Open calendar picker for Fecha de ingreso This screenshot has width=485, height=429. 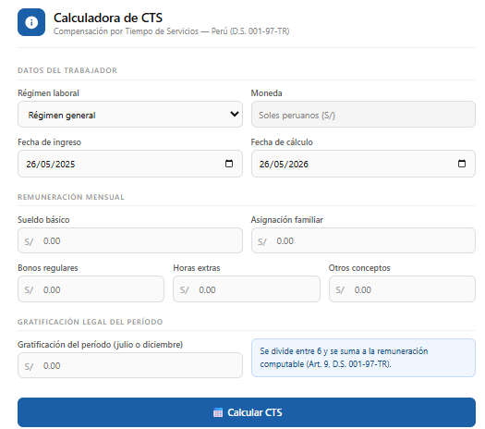pos(229,164)
